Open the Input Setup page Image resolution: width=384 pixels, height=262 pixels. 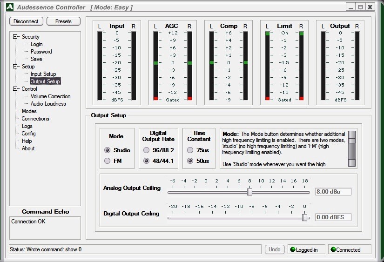point(43,74)
